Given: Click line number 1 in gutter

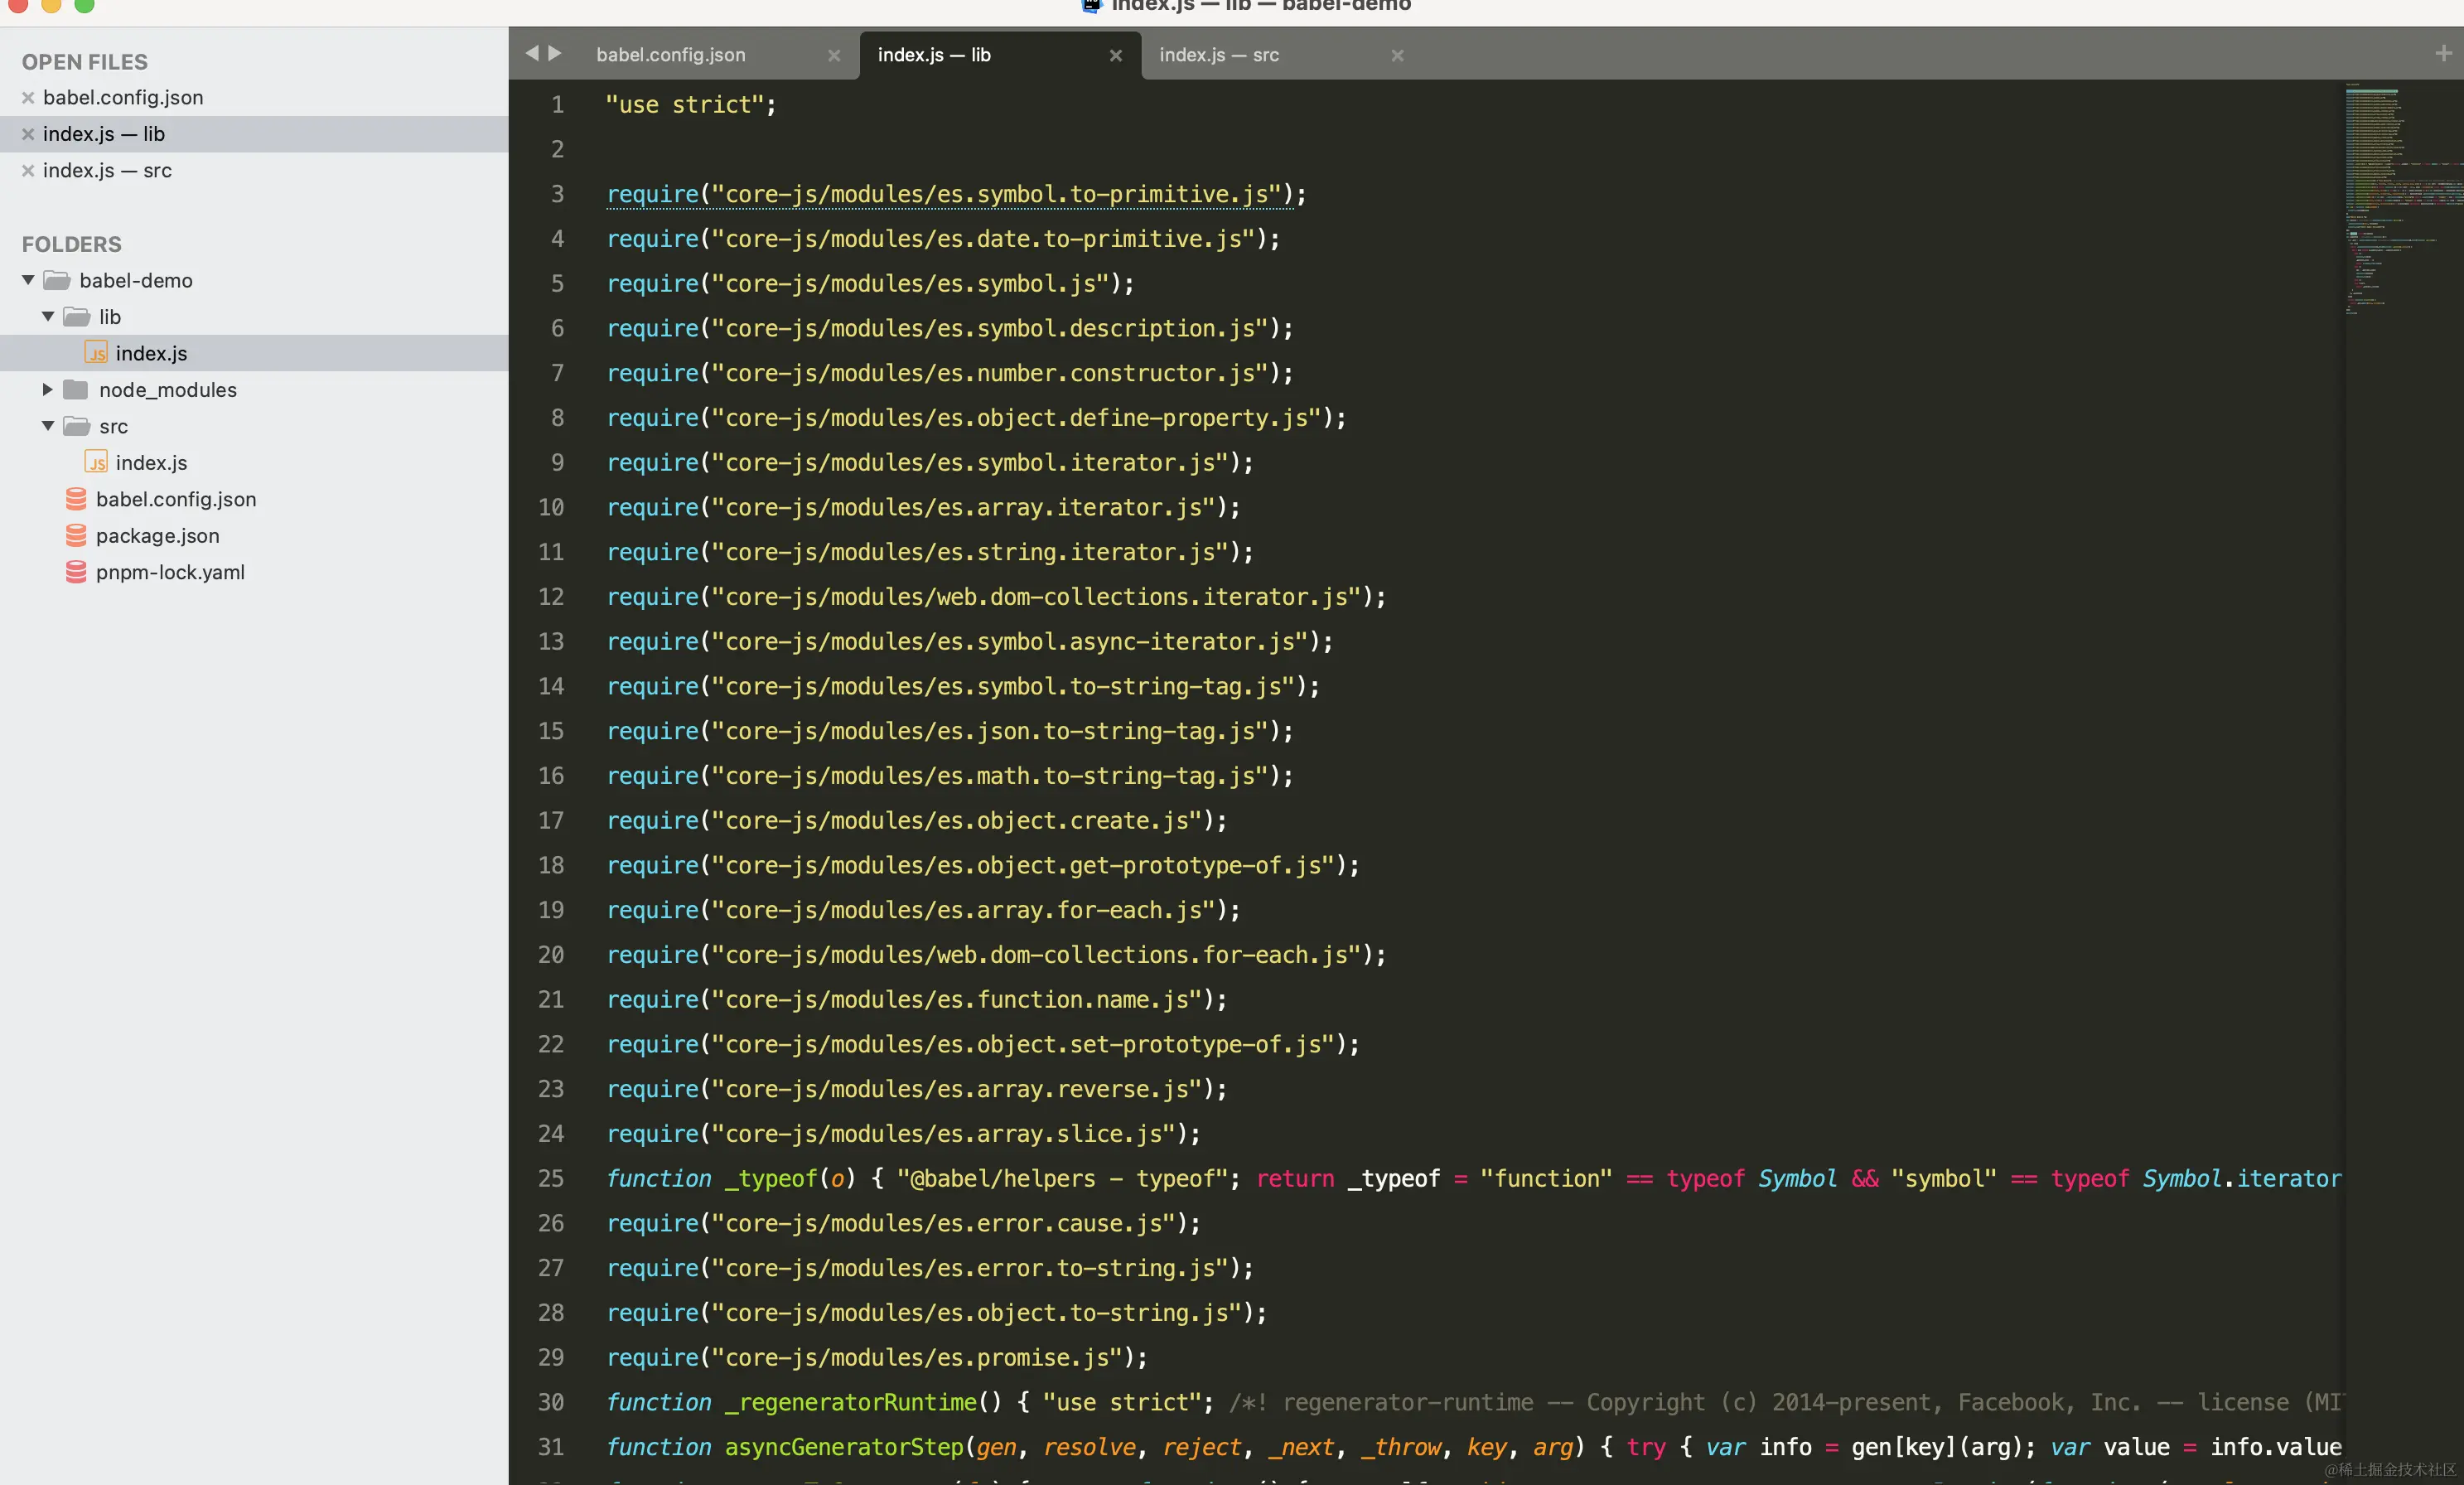Looking at the screenshot, I should pyautogui.click(x=558, y=104).
